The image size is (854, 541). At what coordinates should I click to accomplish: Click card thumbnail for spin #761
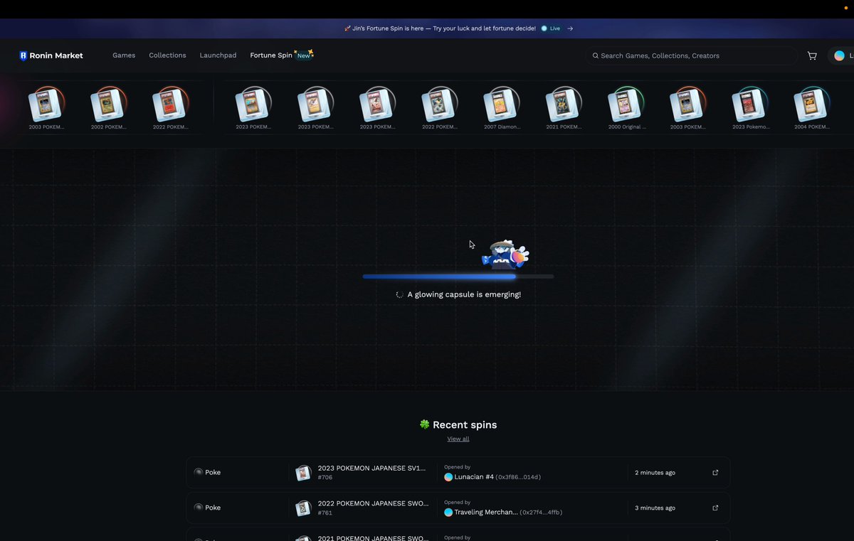tap(304, 508)
